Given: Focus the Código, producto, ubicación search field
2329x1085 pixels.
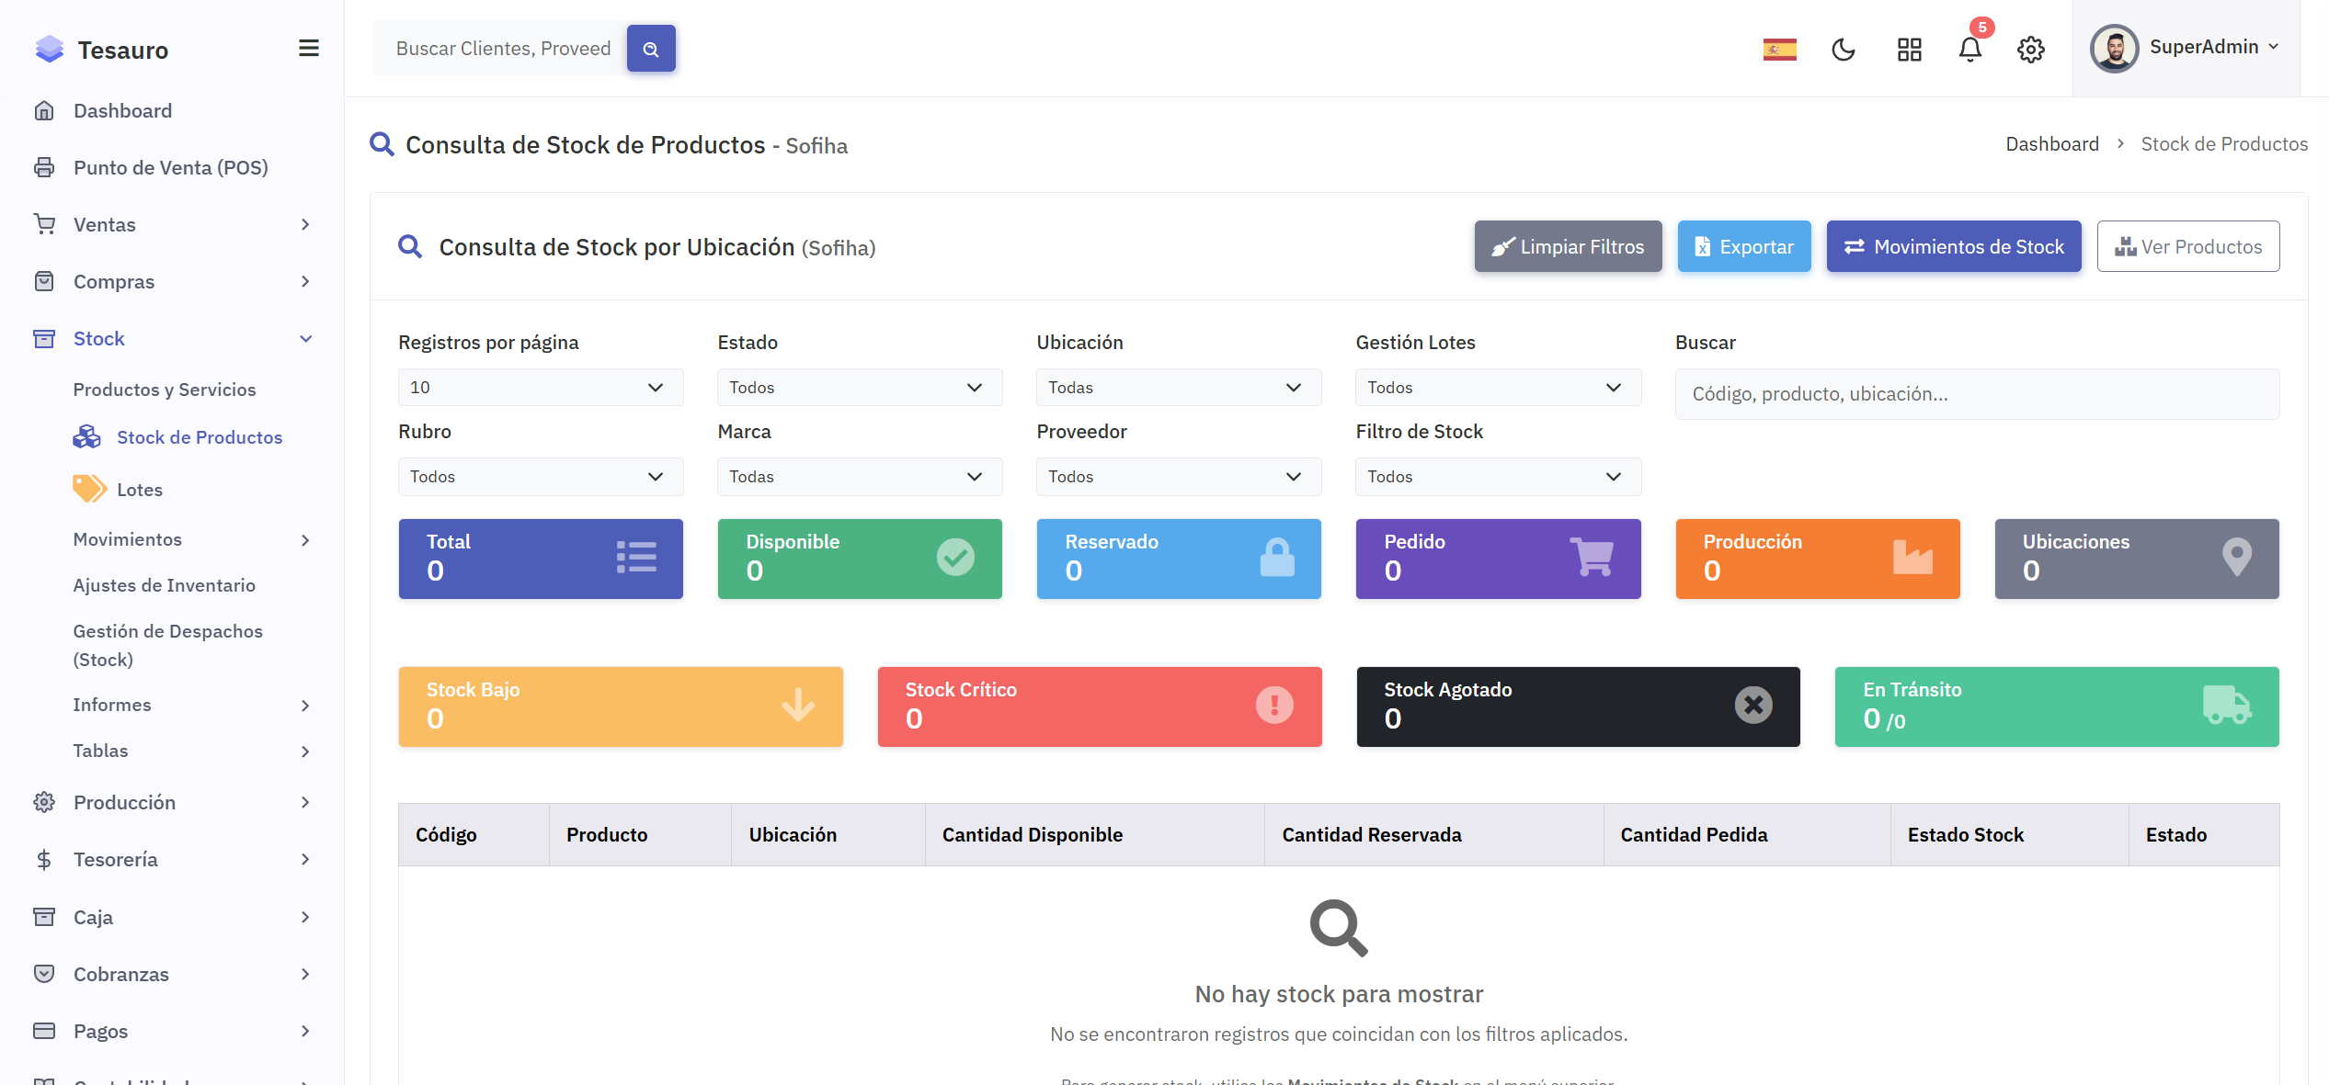Looking at the screenshot, I should pos(1977,394).
